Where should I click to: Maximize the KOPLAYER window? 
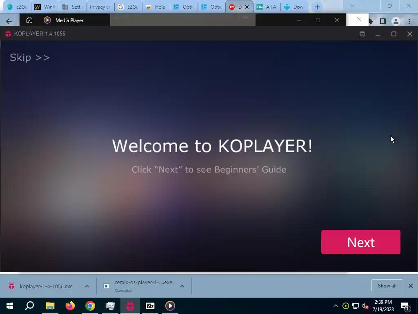(394, 34)
